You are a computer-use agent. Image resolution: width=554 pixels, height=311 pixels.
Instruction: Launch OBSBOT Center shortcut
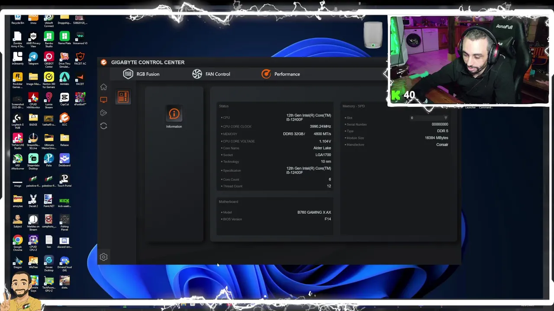pos(49,60)
